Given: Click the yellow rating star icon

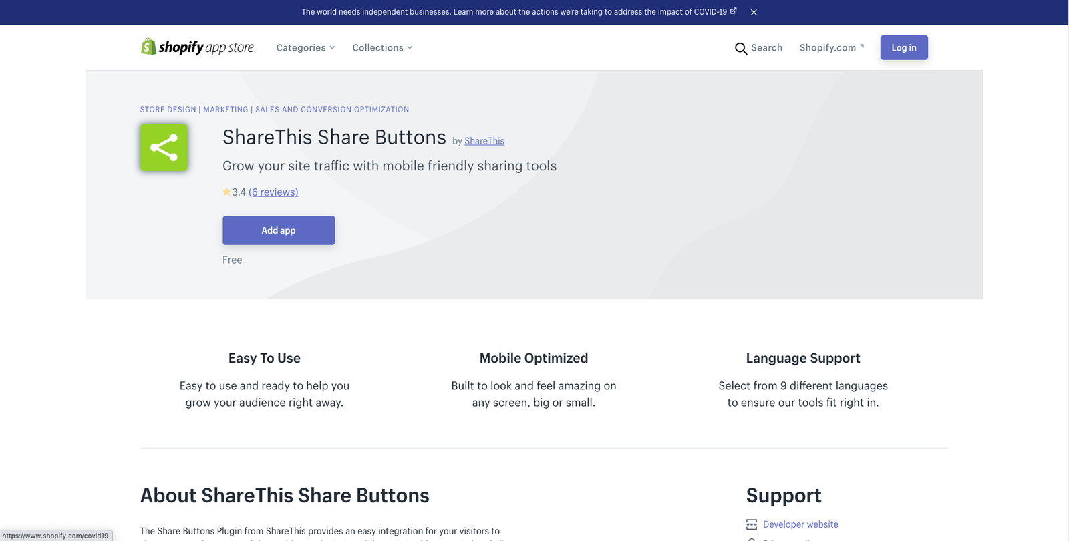Looking at the screenshot, I should (x=226, y=192).
